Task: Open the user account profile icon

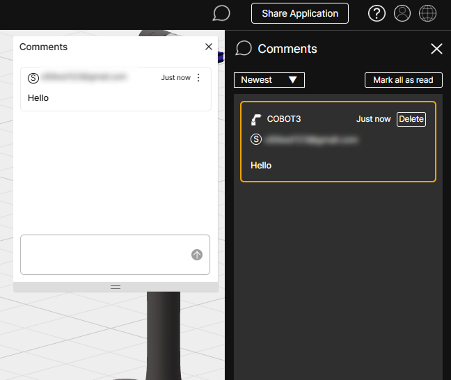Action: point(402,13)
